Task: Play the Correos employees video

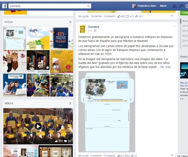Action: coord(38,126)
